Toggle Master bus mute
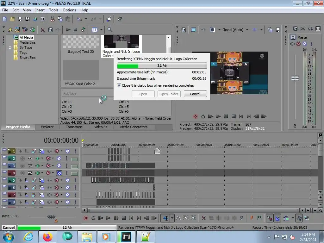 (x=305, y=44)
